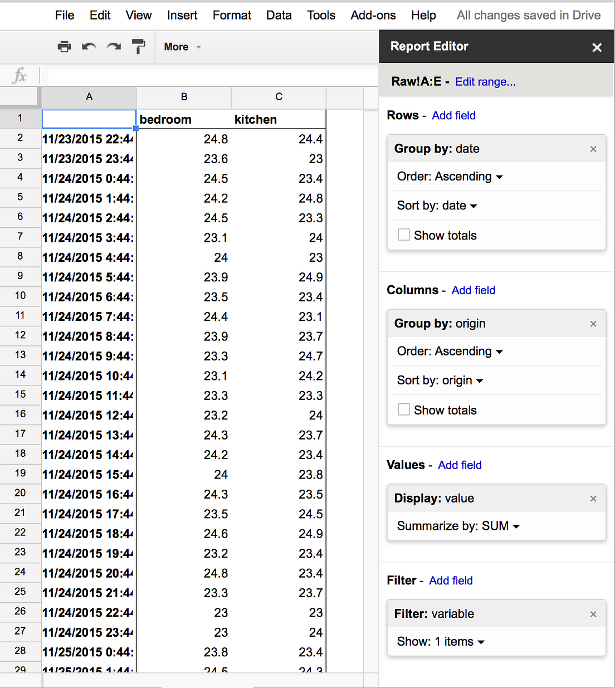Click the 'Edit range...' link
The image size is (615, 688).
[485, 82]
